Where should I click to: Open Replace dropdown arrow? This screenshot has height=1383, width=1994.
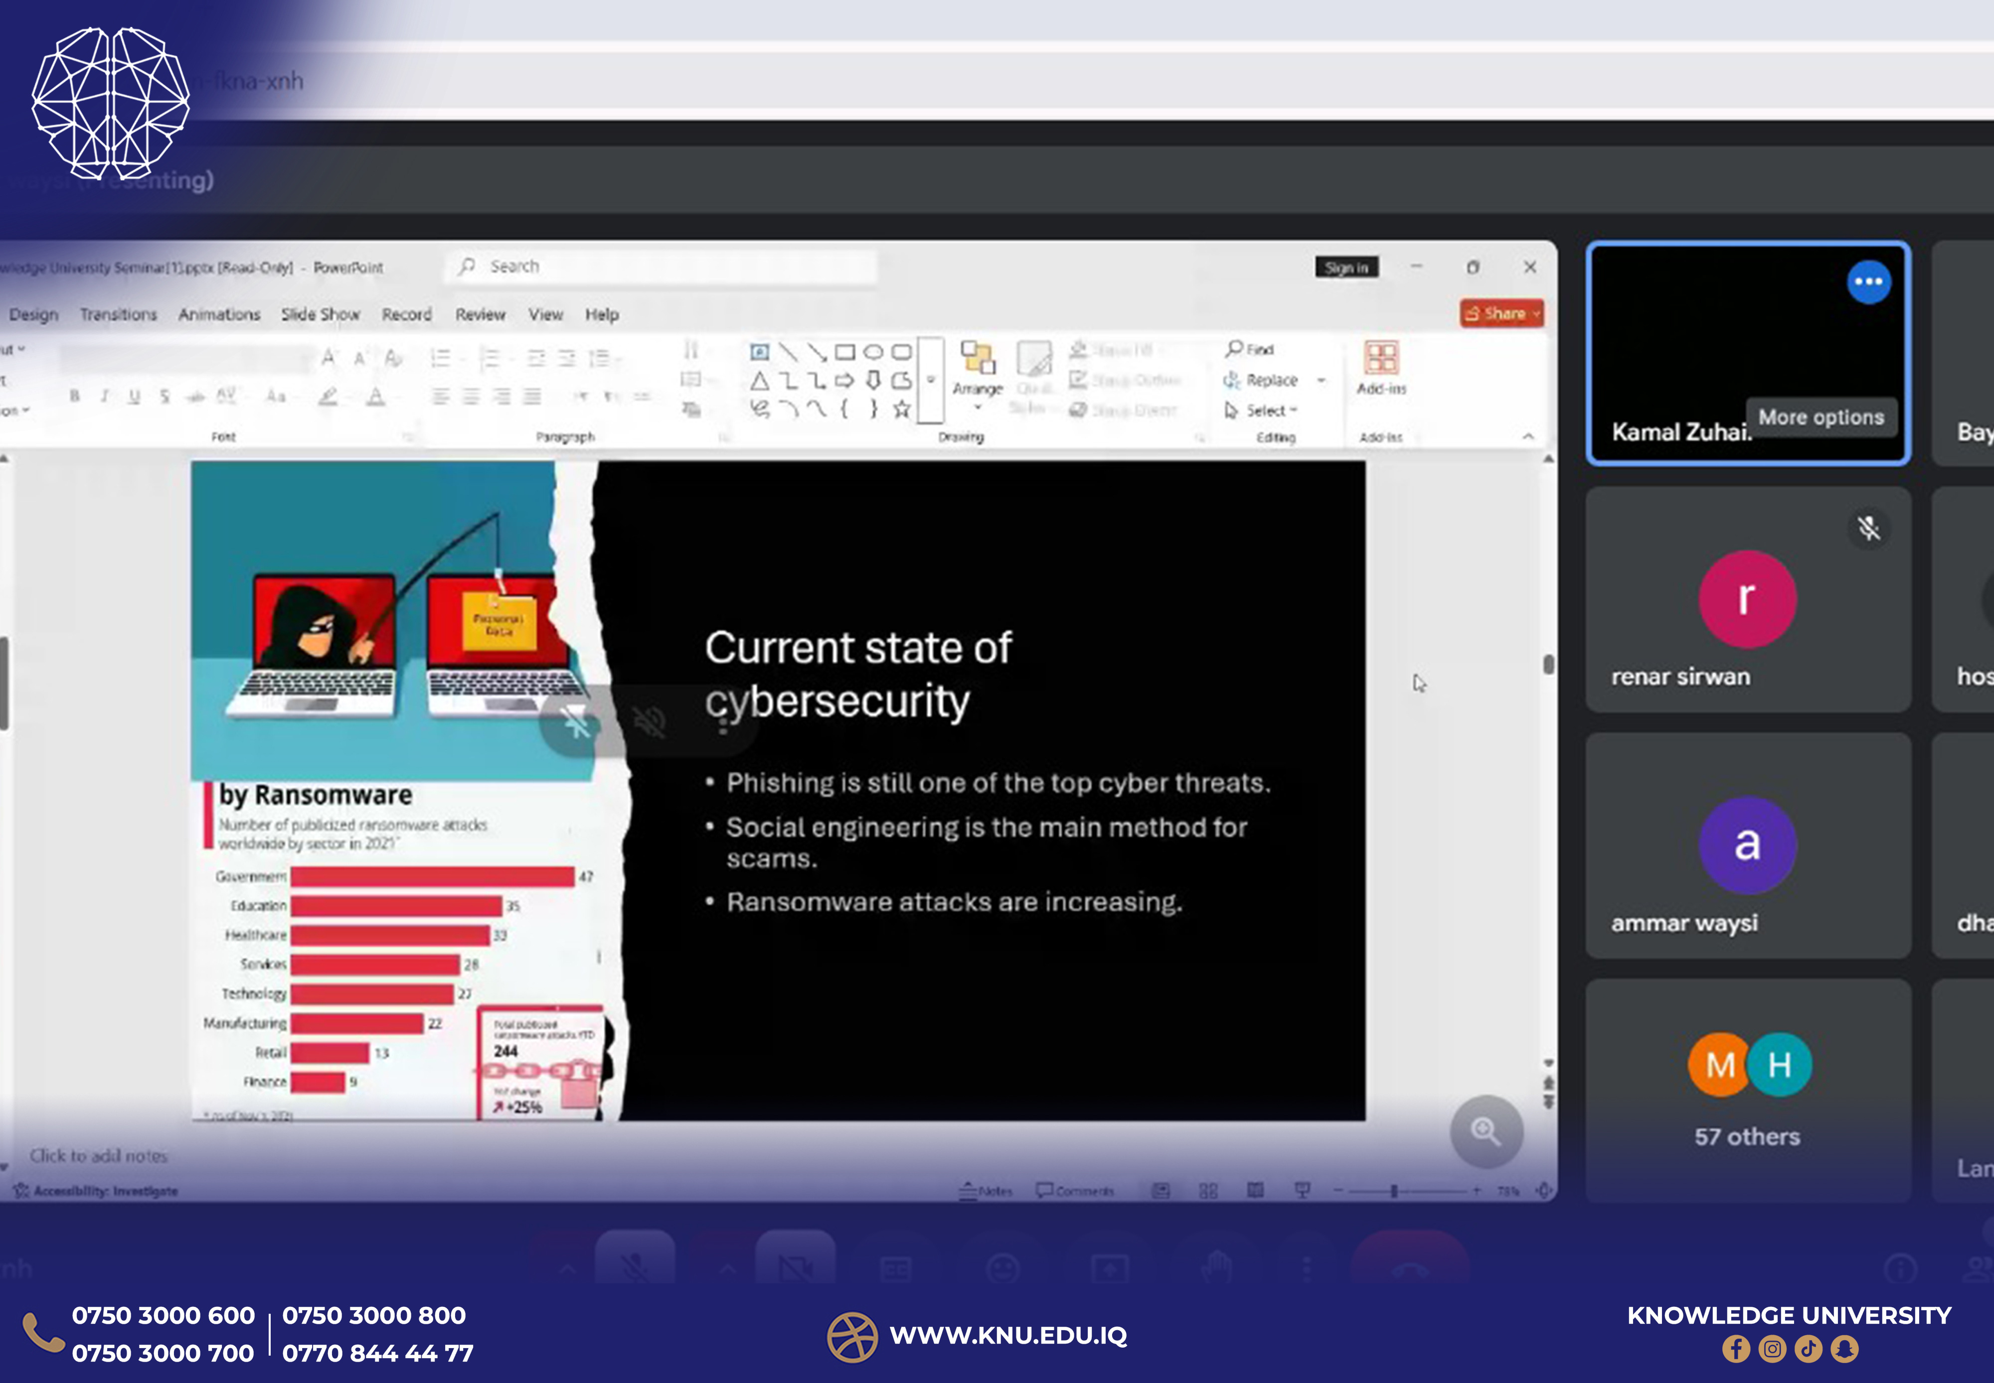click(x=1321, y=381)
